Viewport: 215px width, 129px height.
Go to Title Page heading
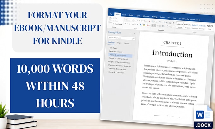click(x=113, y=48)
